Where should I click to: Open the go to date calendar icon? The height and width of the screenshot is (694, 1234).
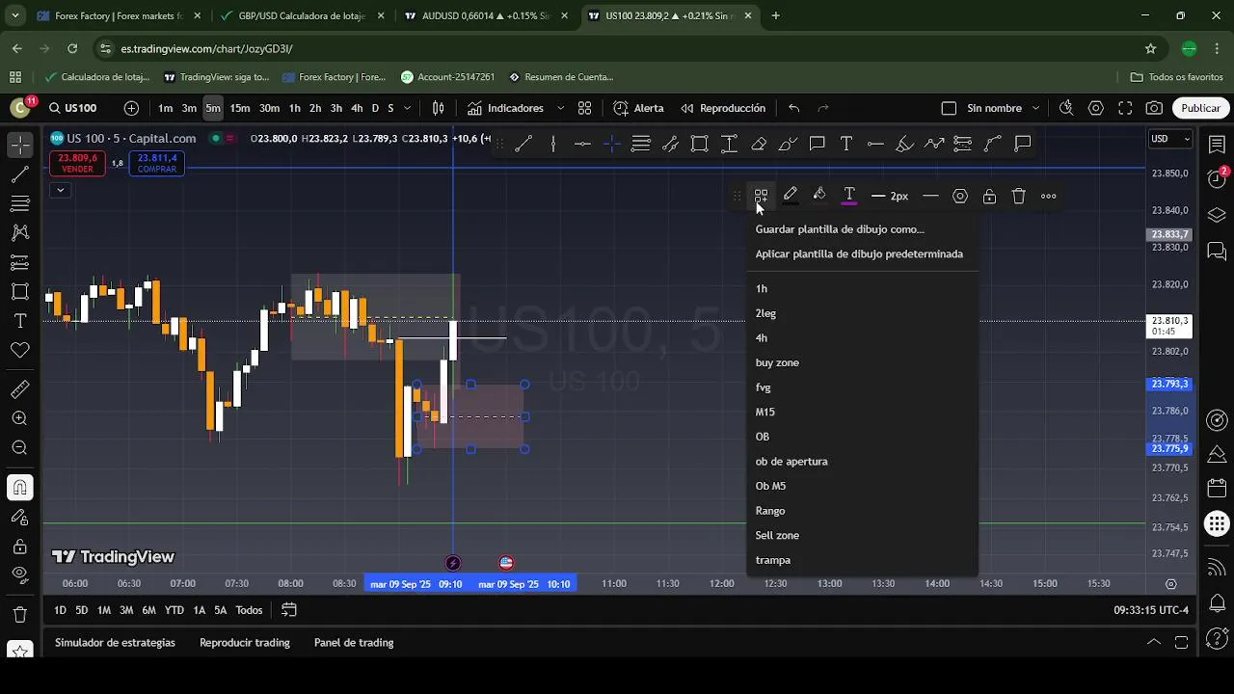click(x=288, y=610)
